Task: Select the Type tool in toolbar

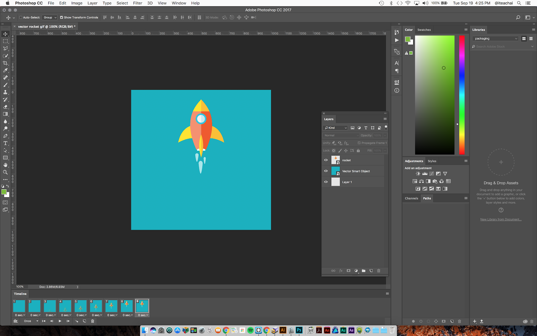Action: click(5, 143)
